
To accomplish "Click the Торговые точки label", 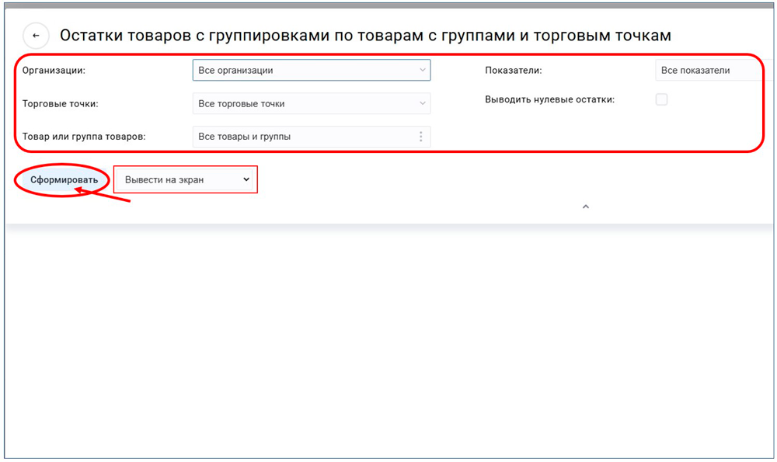I will 60,103.
